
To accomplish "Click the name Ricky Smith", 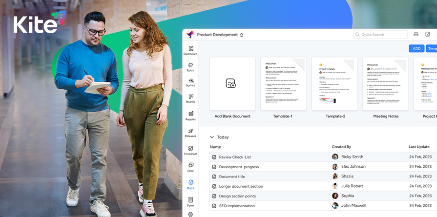I will [352, 157].
